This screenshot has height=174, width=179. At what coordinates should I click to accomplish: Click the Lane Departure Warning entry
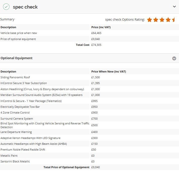coord(16,132)
